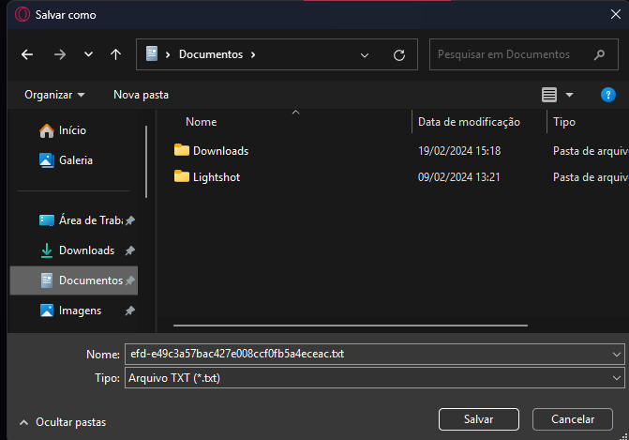Refresh the Documentos folder view
The image size is (629, 440).
[x=399, y=54]
